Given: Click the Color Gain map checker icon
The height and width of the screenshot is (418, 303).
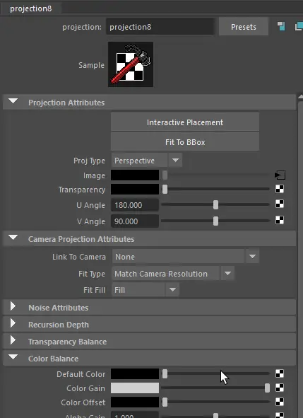Looking at the screenshot, I should click(280, 388).
